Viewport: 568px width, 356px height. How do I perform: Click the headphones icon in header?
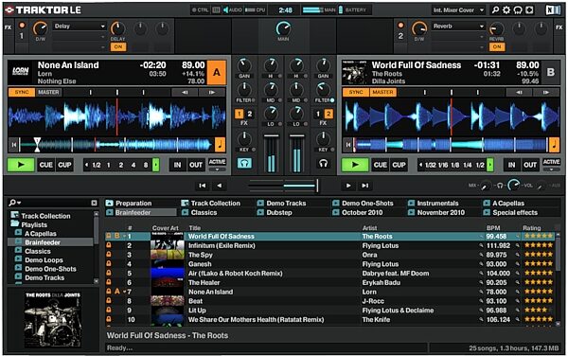(x=518, y=10)
